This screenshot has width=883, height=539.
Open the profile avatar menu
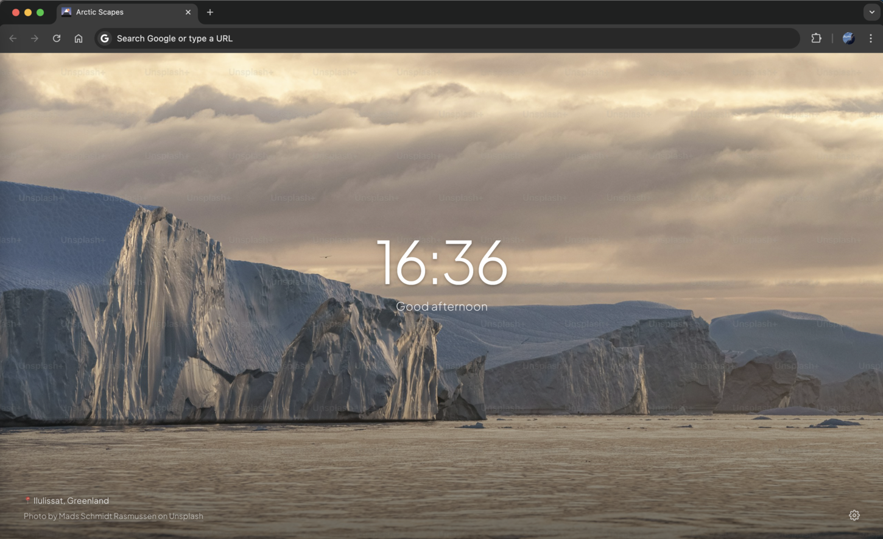pyautogui.click(x=848, y=38)
